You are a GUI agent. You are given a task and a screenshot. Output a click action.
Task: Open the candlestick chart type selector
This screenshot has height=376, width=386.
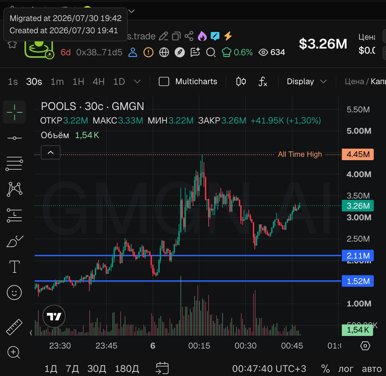(x=241, y=81)
